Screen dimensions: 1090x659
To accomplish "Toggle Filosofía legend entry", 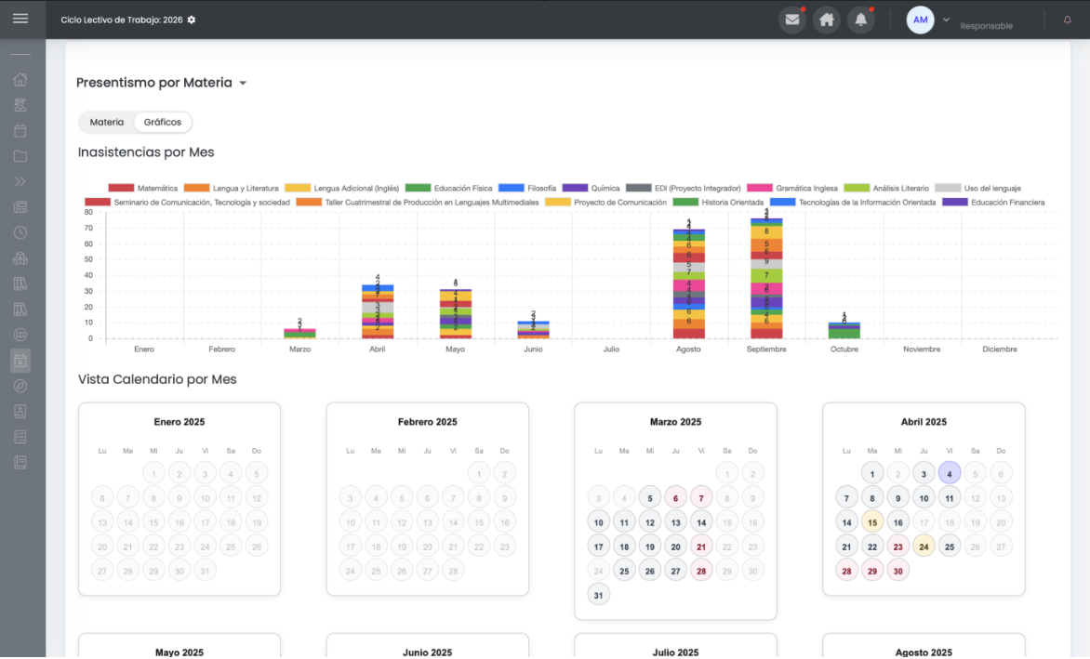I will 527,188.
